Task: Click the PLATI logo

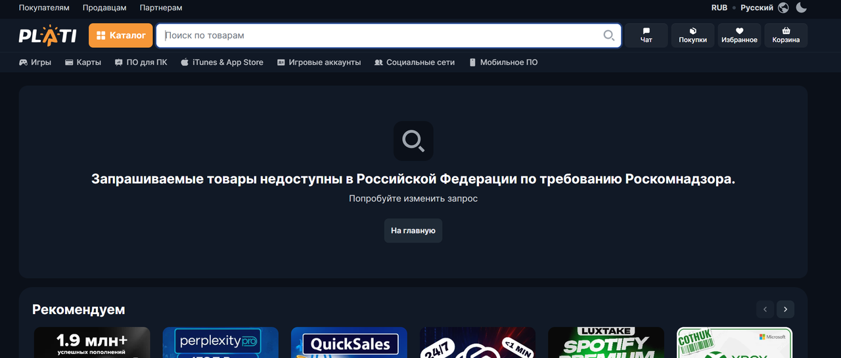Action: (x=47, y=35)
